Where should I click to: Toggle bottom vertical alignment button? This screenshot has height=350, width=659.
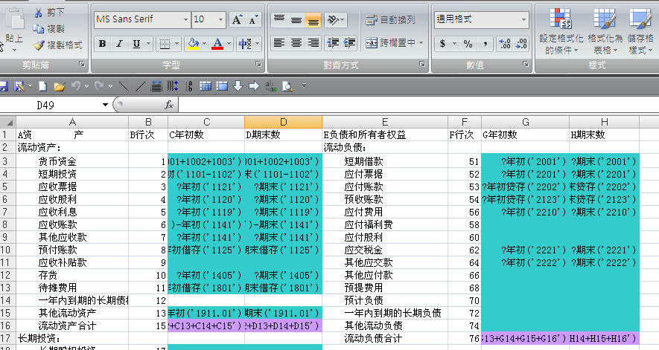pyautogui.click(x=313, y=20)
